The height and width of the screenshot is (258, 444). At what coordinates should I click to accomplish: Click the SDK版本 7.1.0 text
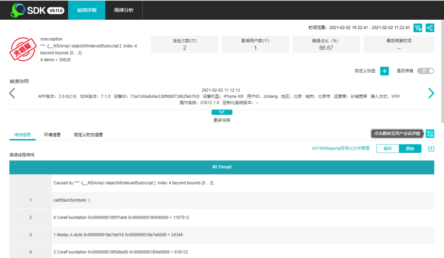95,96
